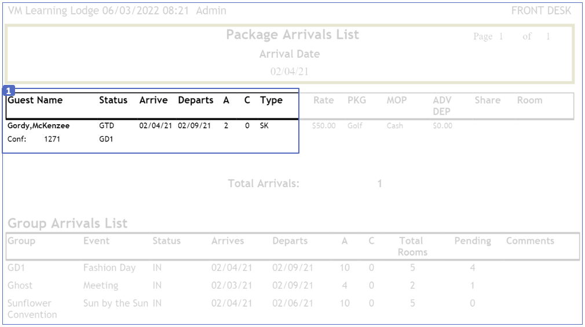
Task: Click the numbered callout badge 1
Action: 9,91
